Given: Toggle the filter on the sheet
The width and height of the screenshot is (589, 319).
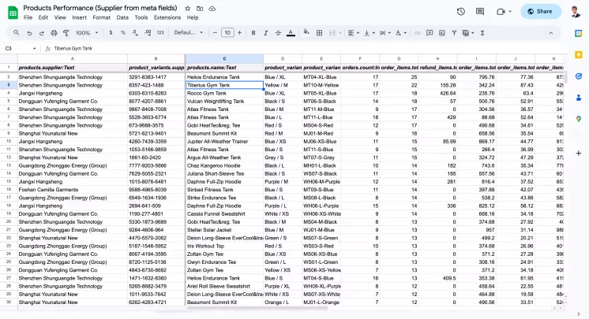Looking at the screenshot, I should click(454, 33).
